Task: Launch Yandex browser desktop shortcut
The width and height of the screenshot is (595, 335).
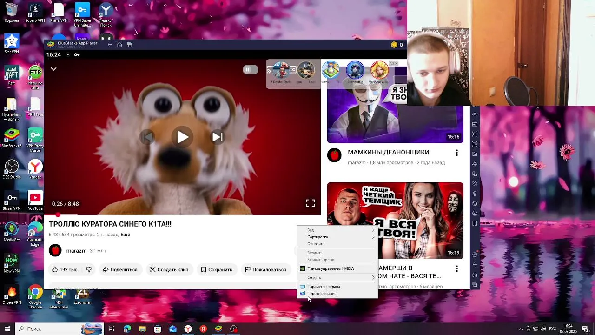Action: point(35,169)
